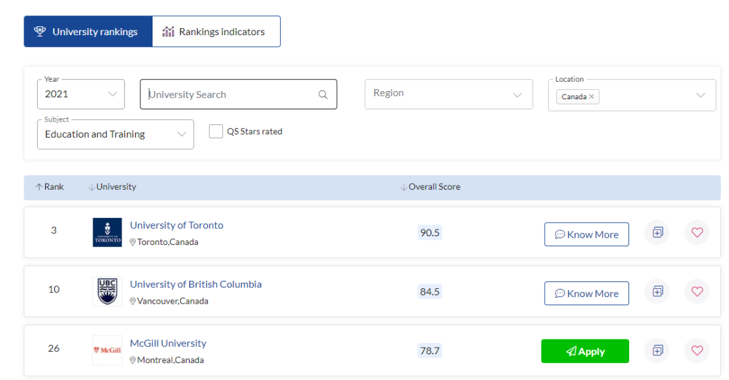Viewport: 729px width, 380px height.
Task: Open the Year dropdown
Action: pyautogui.click(x=81, y=94)
